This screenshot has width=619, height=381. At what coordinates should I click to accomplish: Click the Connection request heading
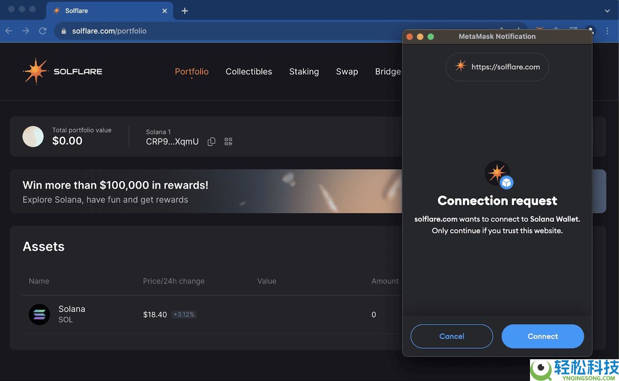497,201
